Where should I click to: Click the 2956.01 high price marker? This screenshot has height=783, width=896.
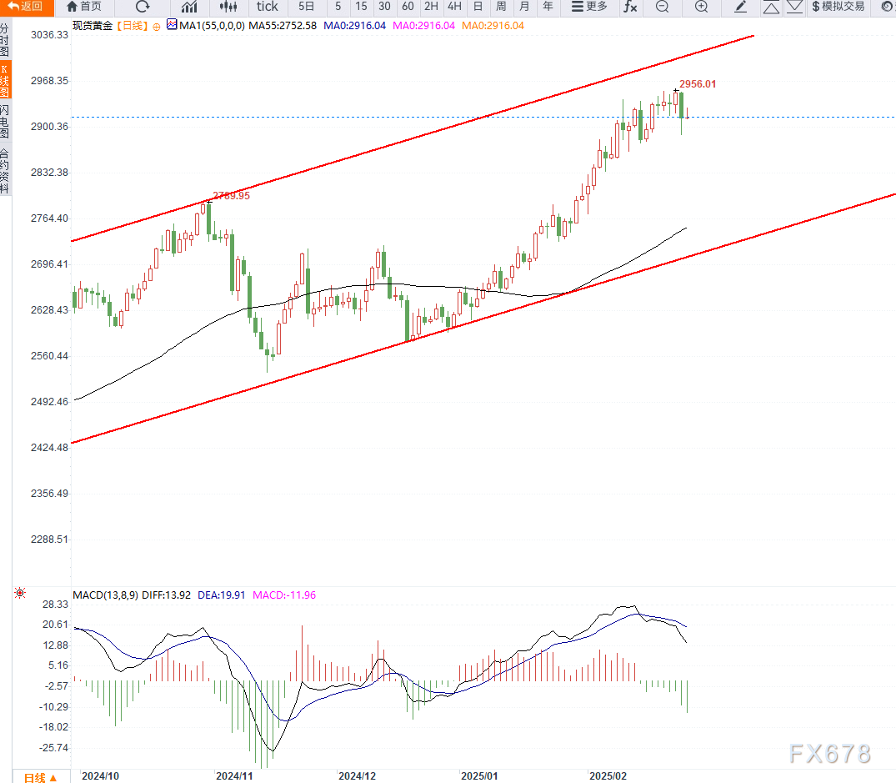tap(698, 84)
